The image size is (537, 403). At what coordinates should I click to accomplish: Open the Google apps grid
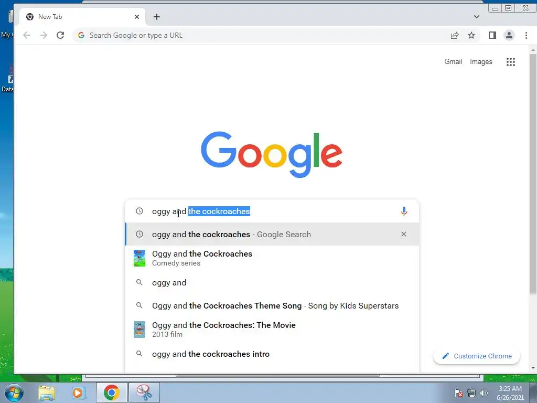pos(511,62)
